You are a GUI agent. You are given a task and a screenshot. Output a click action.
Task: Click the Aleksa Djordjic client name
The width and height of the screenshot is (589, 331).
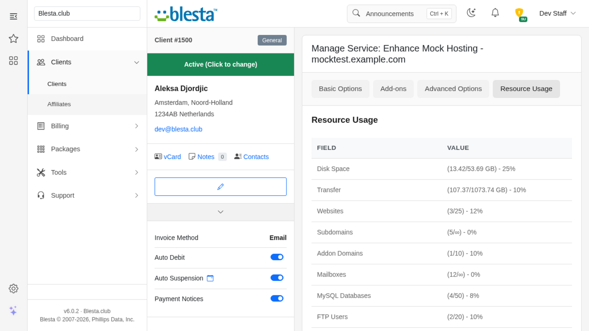tap(181, 89)
